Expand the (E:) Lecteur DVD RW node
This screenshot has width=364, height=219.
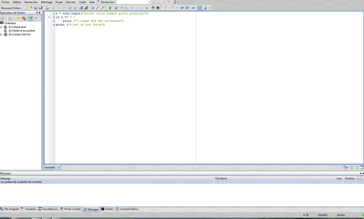tap(1, 34)
